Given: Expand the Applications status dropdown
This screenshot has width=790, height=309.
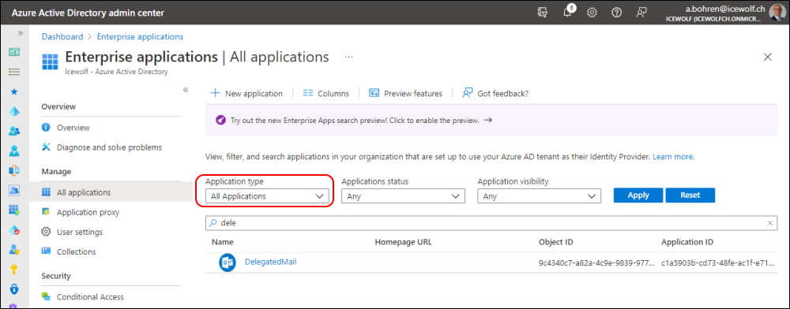Looking at the screenshot, I should coord(403,196).
